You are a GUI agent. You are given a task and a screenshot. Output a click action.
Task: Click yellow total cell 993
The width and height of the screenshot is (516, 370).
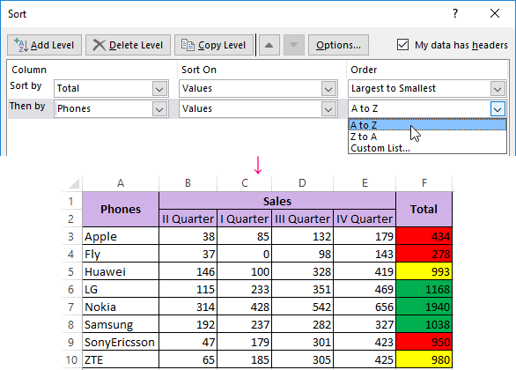pos(424,271)
